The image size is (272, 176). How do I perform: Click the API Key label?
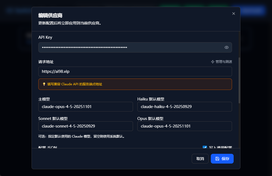coord(45,37)
